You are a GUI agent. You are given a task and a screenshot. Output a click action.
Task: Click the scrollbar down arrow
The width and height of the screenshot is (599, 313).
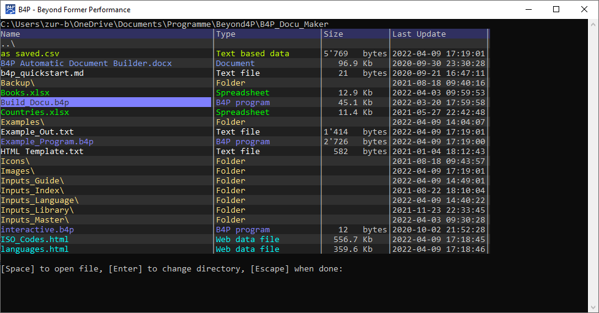coord(593,307)
